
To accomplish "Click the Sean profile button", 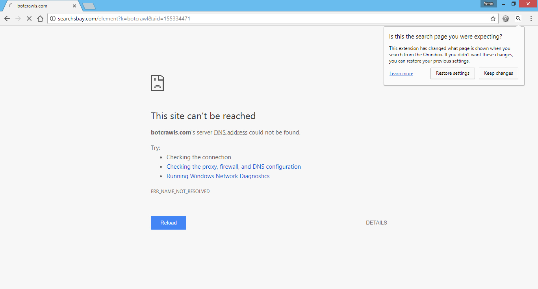I will coord(488,4).
